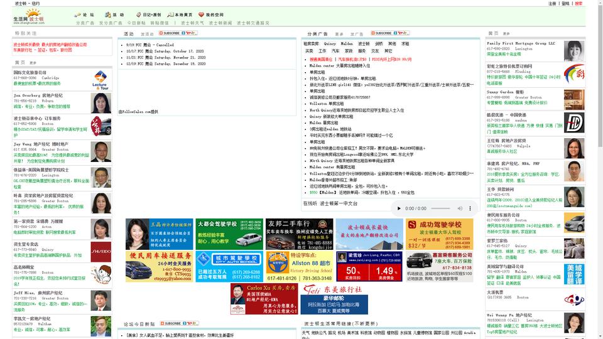Click the 酷晨优递 black D logo
Image resolution: width=603 pixels, height=339 pixels.
(x=574, y=122)
